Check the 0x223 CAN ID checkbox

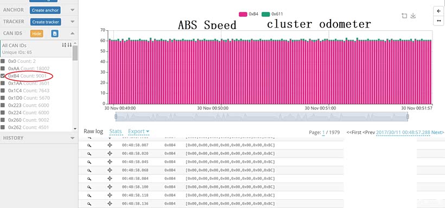(3, 105)
